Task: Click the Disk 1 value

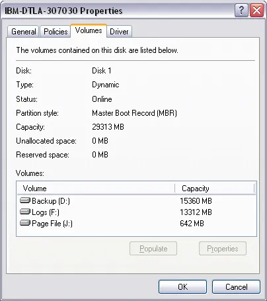Action: click(x=102, y=71)
